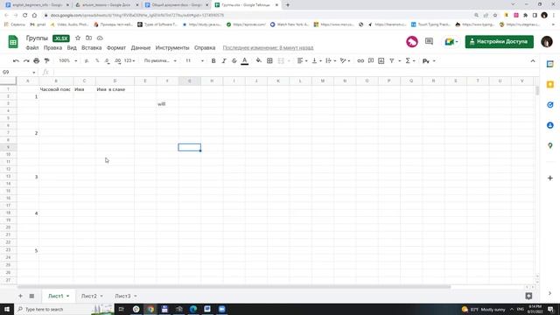
Task: Undo the last action
Action: [x=16, y=61]
